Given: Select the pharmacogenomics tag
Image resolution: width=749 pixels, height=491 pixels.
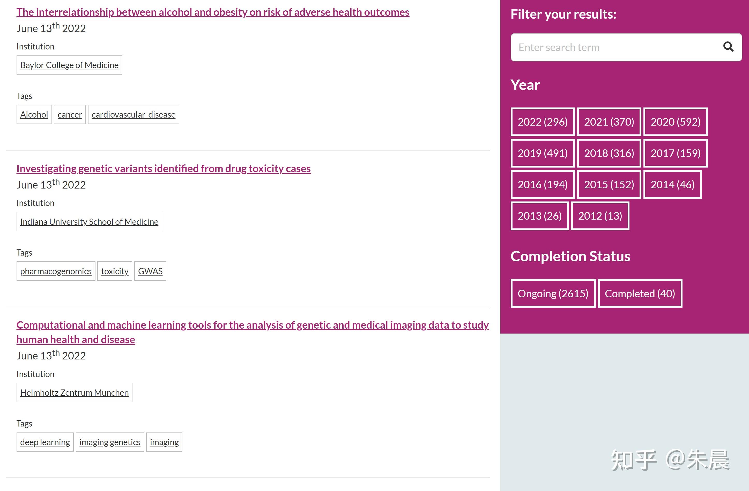Looking at the screenshot, I should tap(56, 271).
